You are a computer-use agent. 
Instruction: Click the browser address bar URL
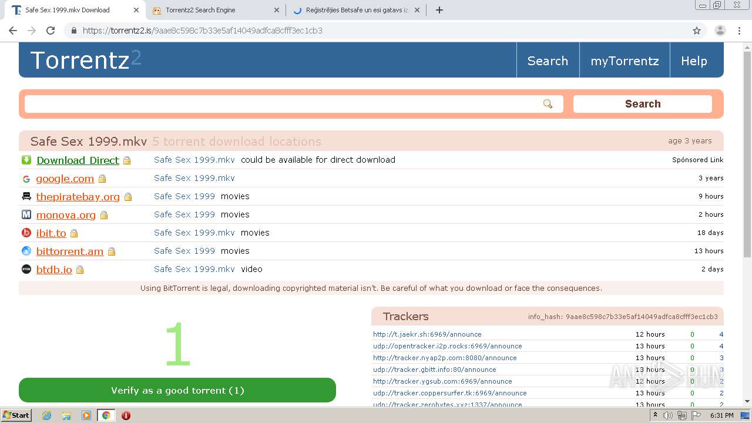203,31
